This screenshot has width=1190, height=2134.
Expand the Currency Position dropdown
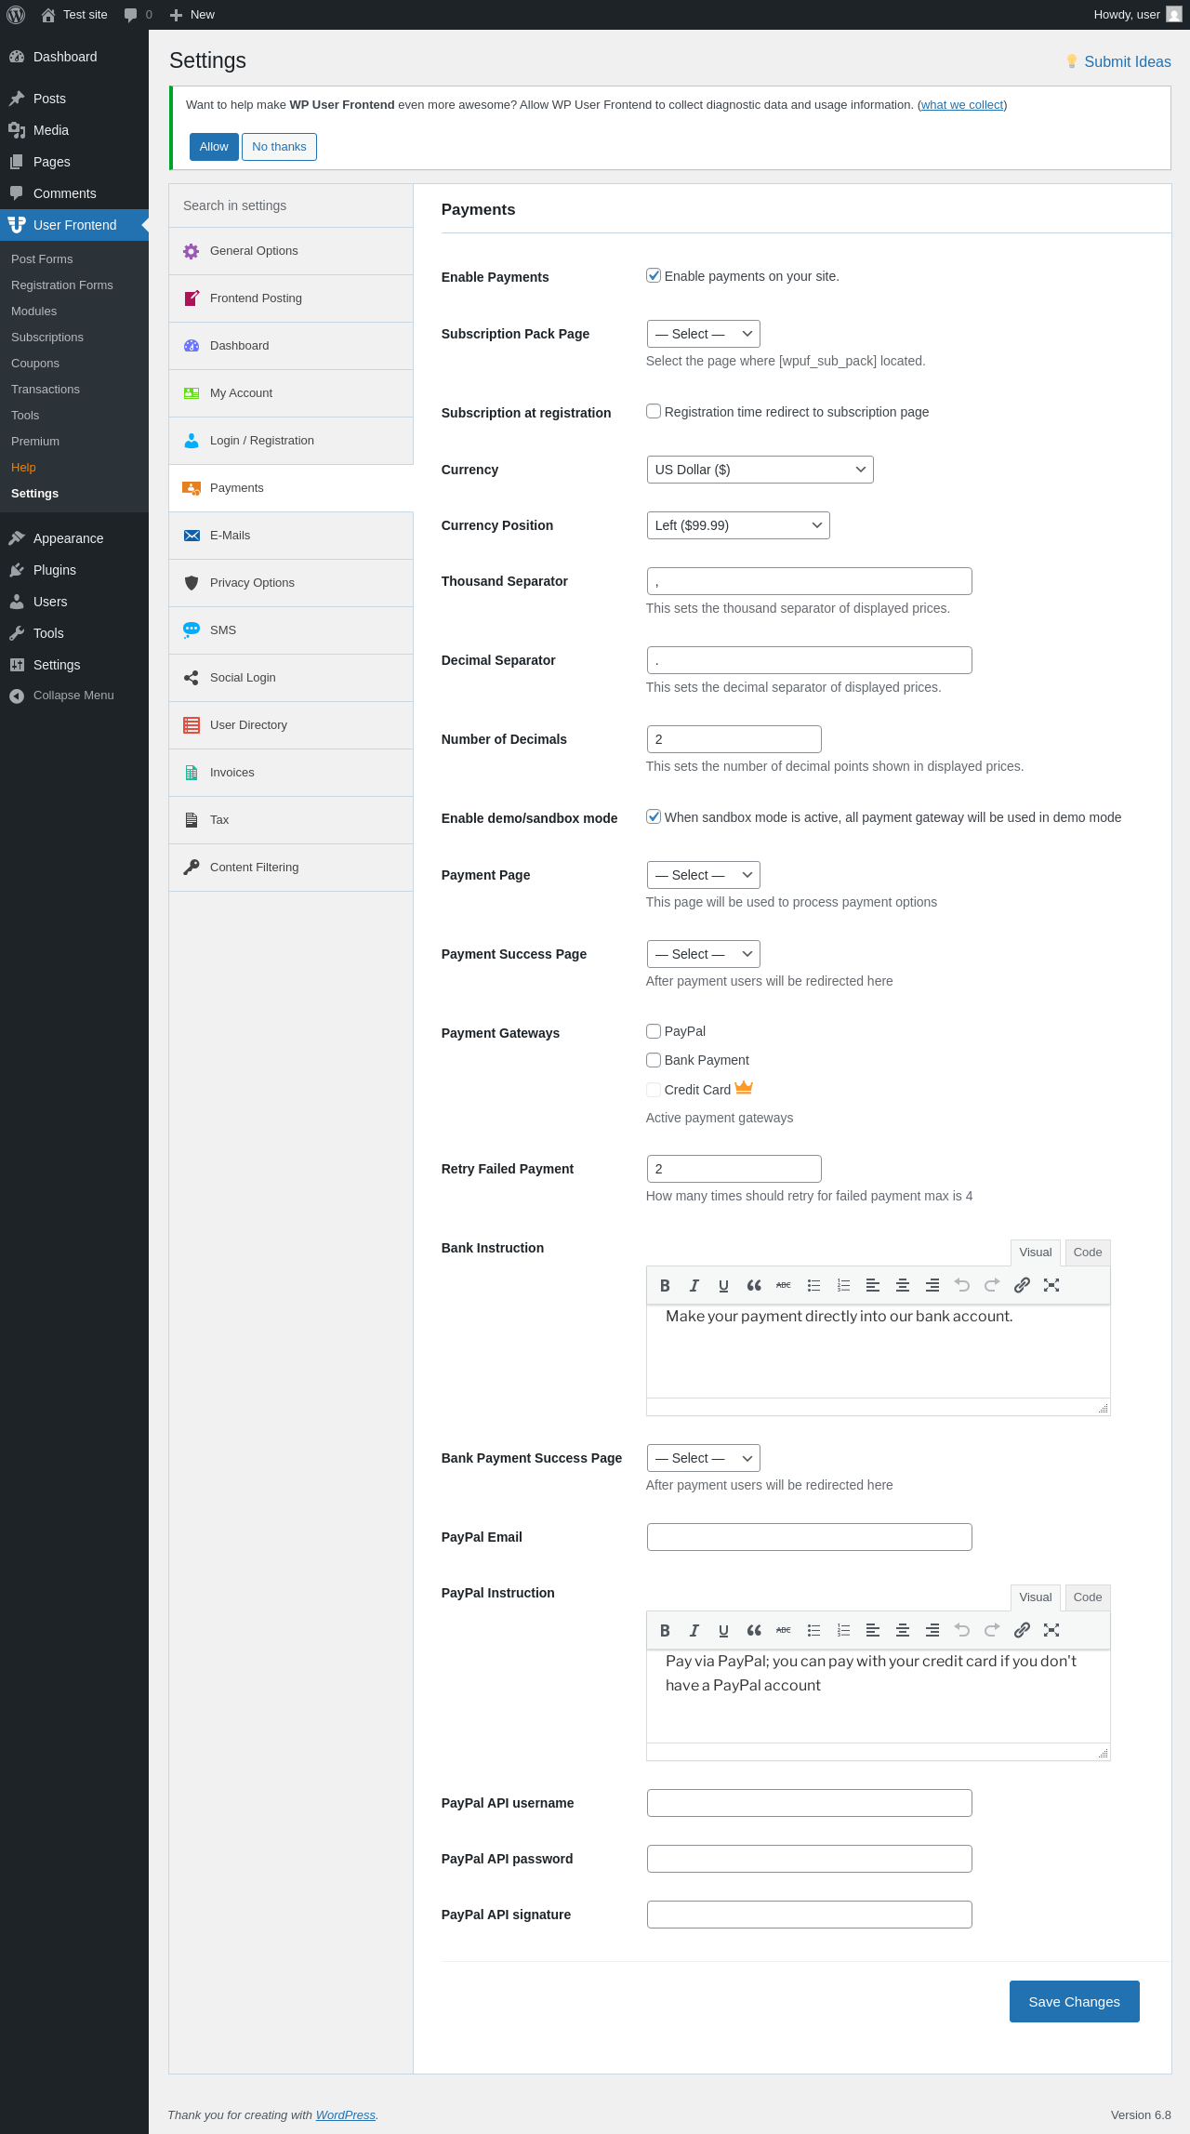pos(737,525)
